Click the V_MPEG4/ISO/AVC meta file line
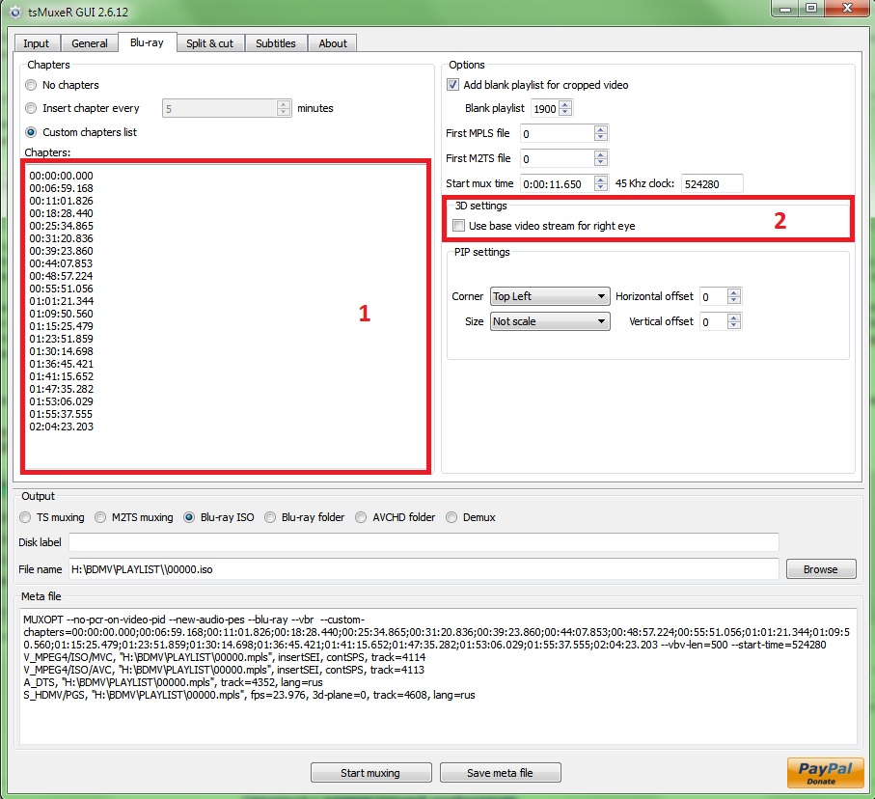 [224, 670]
